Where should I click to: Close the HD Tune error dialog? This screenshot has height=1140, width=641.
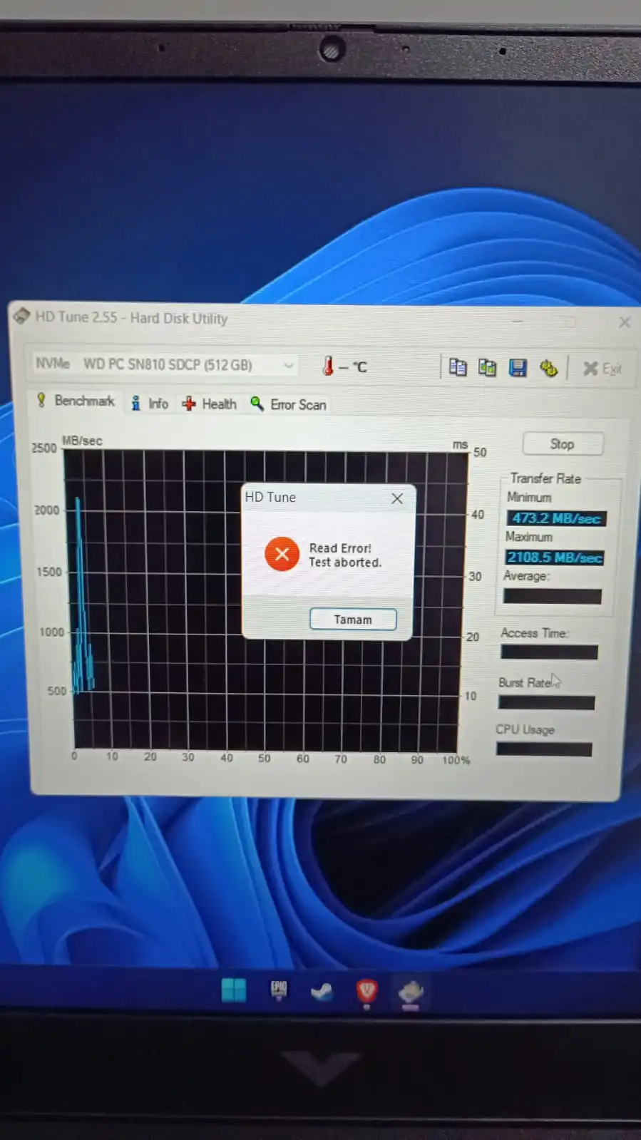point(397,498)
